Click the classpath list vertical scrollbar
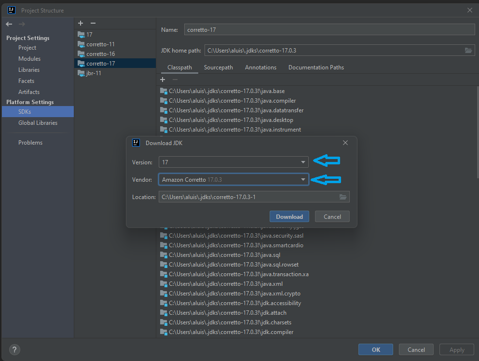479x361 pixels. [x=478, y=132]
